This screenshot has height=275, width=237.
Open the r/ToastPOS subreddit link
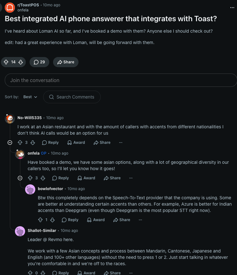point(28,5)
